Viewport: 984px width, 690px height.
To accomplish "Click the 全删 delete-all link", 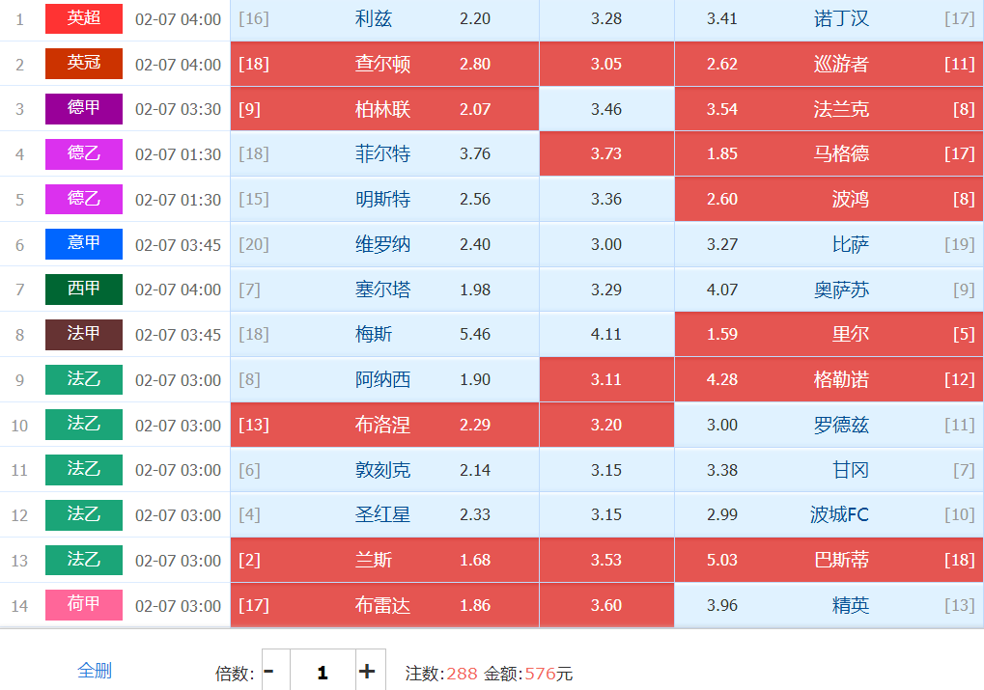I will (x=95, y=671).
